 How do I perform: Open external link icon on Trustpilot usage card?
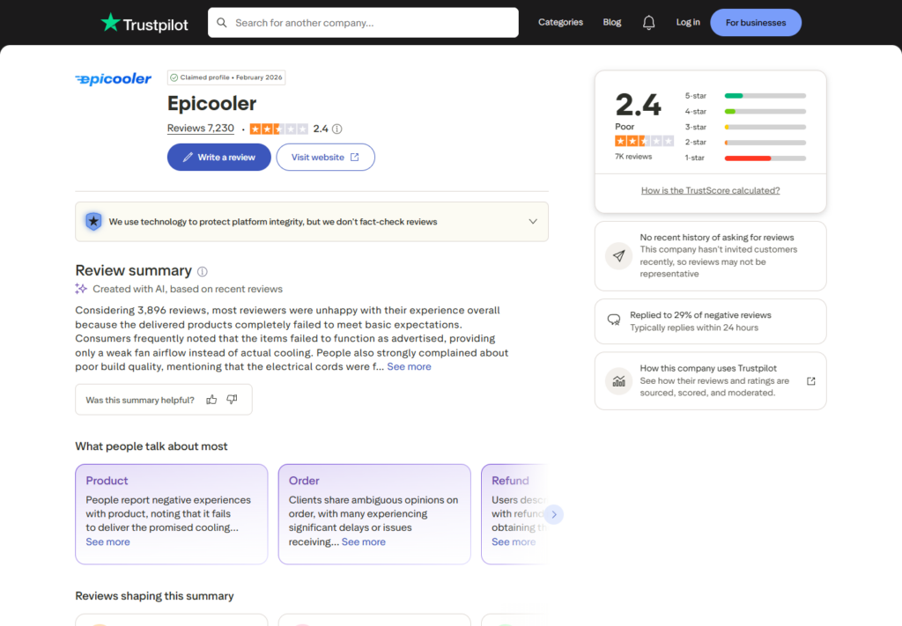tap(811, 381)
